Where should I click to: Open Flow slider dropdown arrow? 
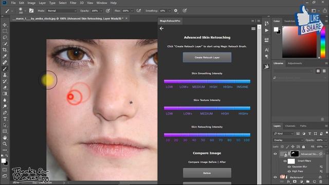(132, 11)
